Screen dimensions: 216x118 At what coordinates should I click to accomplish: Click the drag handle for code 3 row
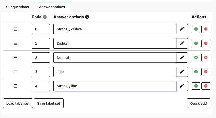coord(15,72)
